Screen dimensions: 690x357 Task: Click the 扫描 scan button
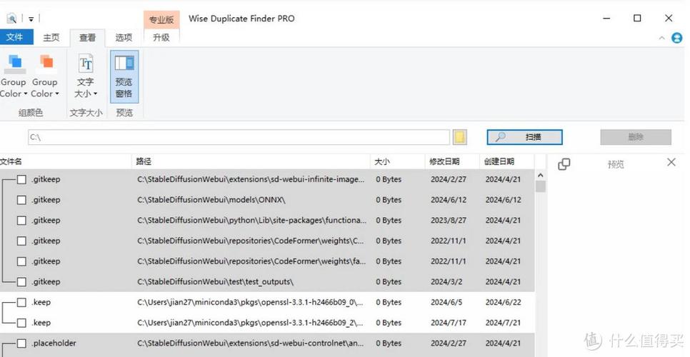[x=524, y=137]
